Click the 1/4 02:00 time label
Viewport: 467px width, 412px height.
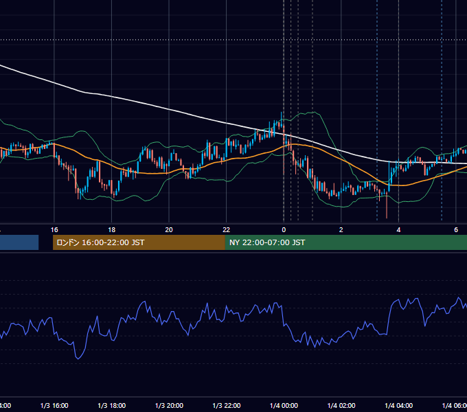click(341, 405)
